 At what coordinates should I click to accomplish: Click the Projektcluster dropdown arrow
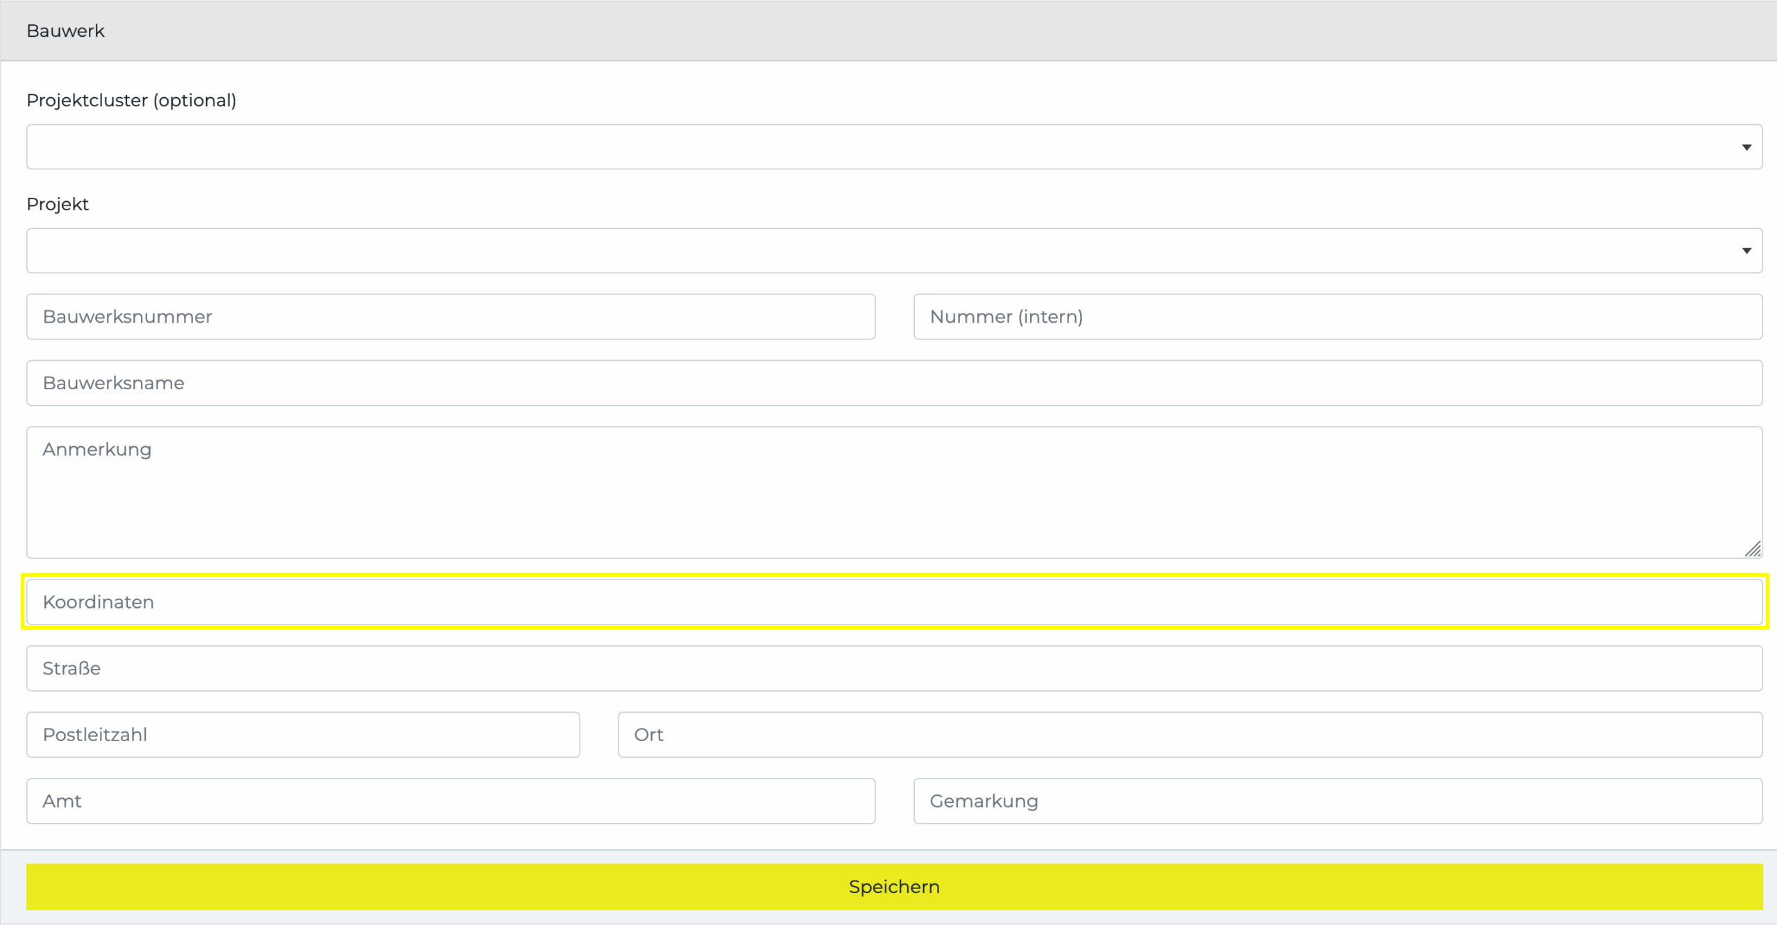[x=1746, y=147]
